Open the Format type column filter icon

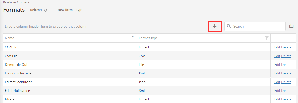click(x=267, y=38)
